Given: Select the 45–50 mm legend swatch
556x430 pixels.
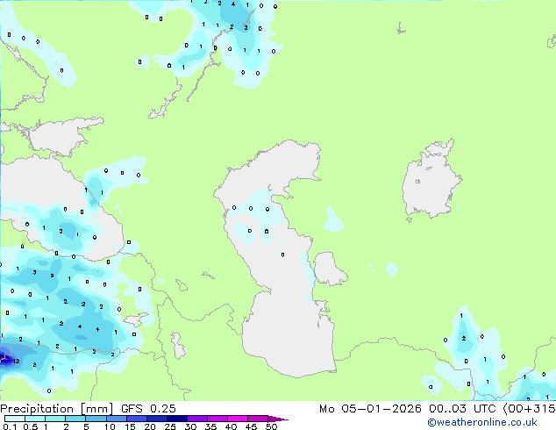Looking at the screenshot, I should tap(258, 419).
